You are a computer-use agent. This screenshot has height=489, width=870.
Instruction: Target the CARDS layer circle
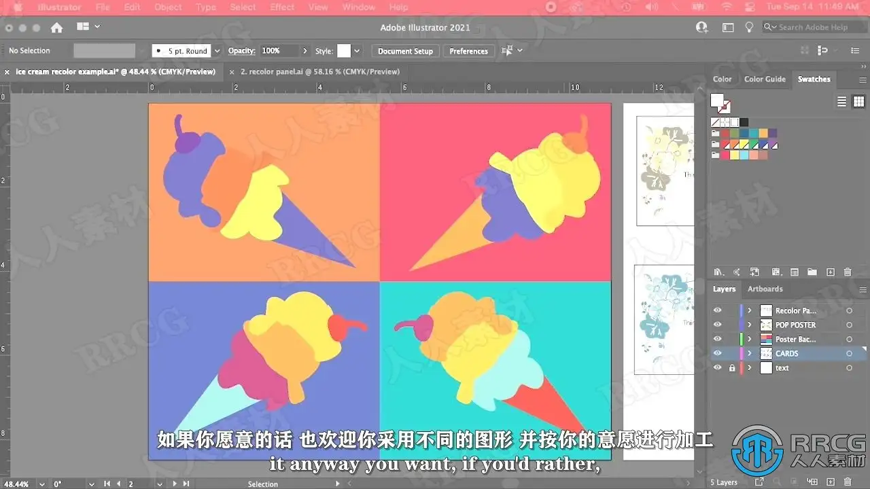click(x=849, y=353)
